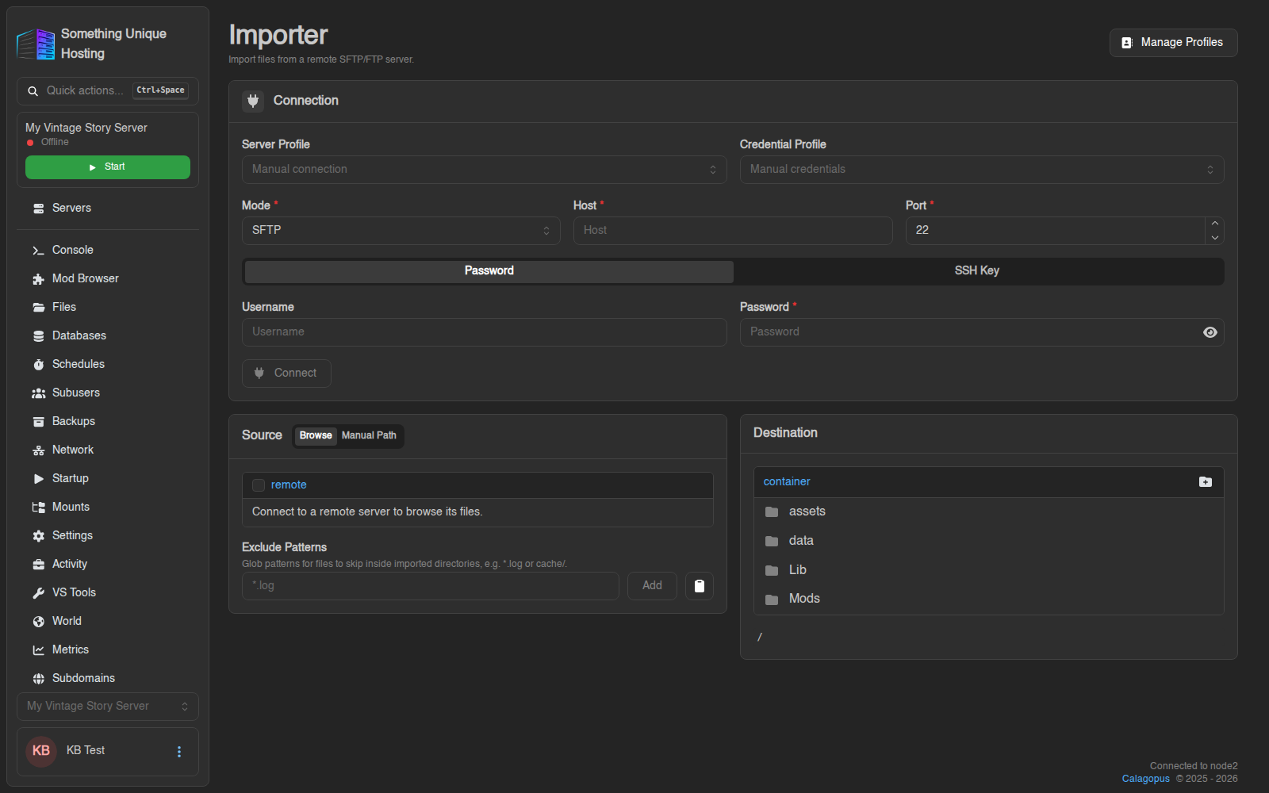Expand the Server Profile dropdown
This screenshot has height=793, width=1269.
pyautogui.click(x=484, y=170)
